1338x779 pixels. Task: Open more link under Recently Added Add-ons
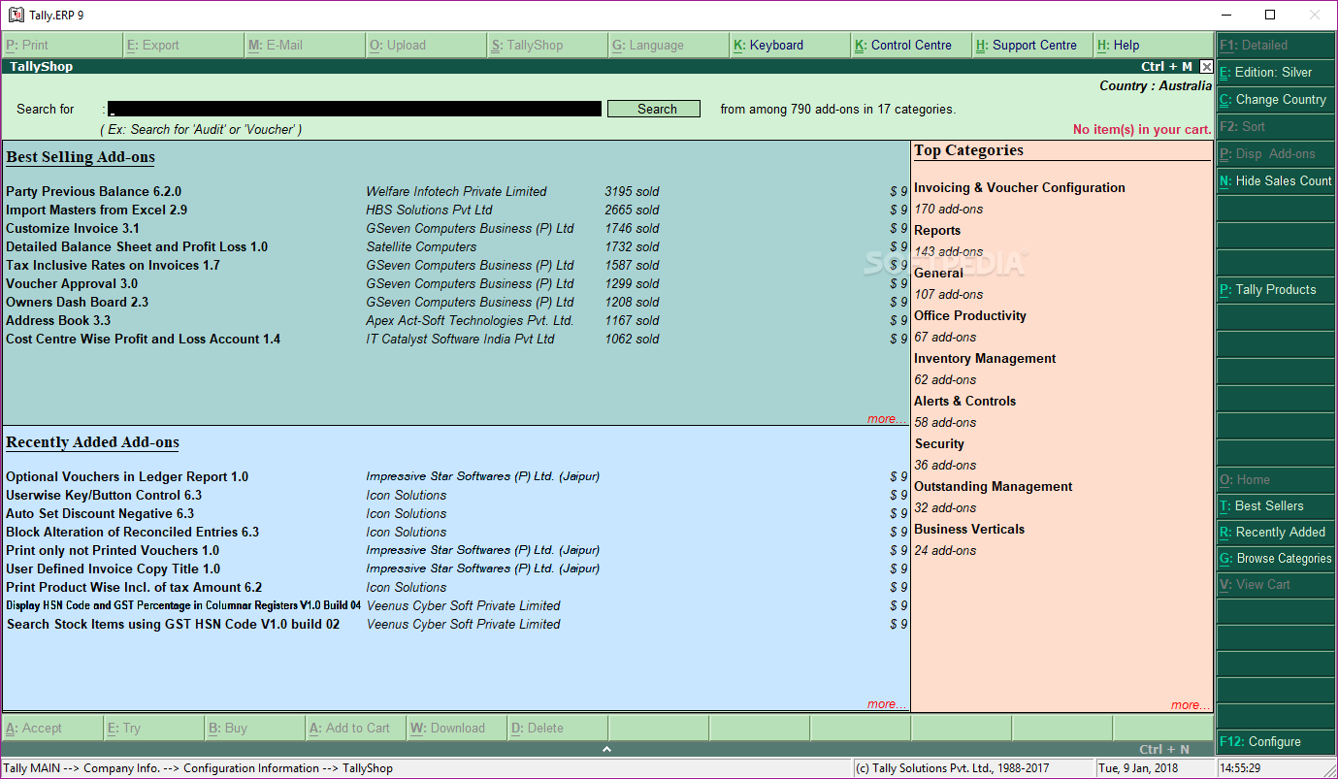[886, 704]
